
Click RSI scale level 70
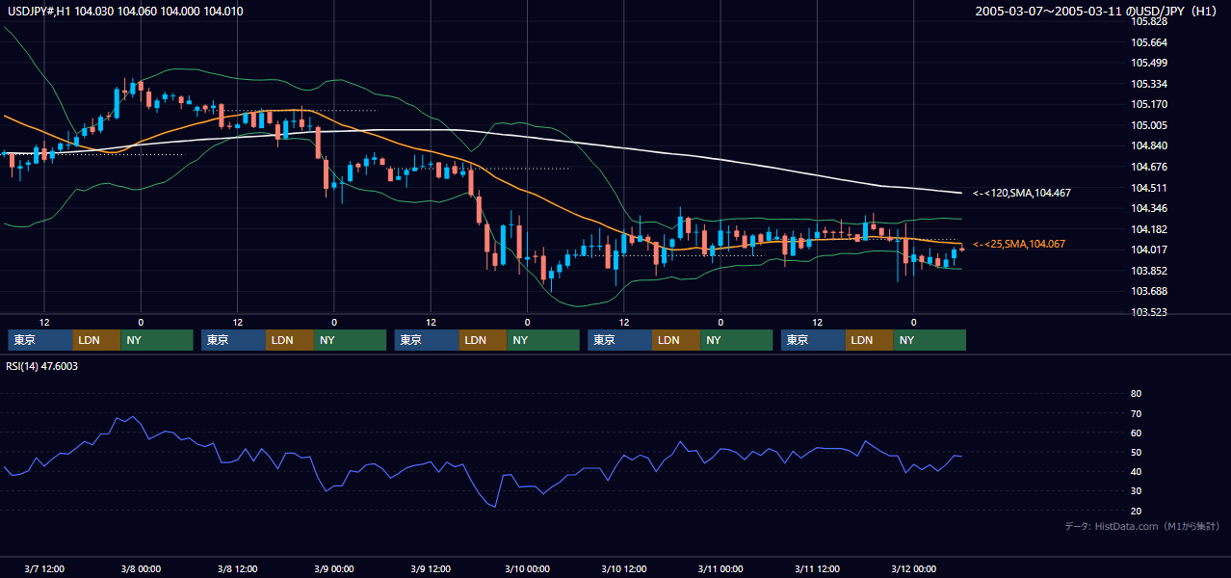1136,413
